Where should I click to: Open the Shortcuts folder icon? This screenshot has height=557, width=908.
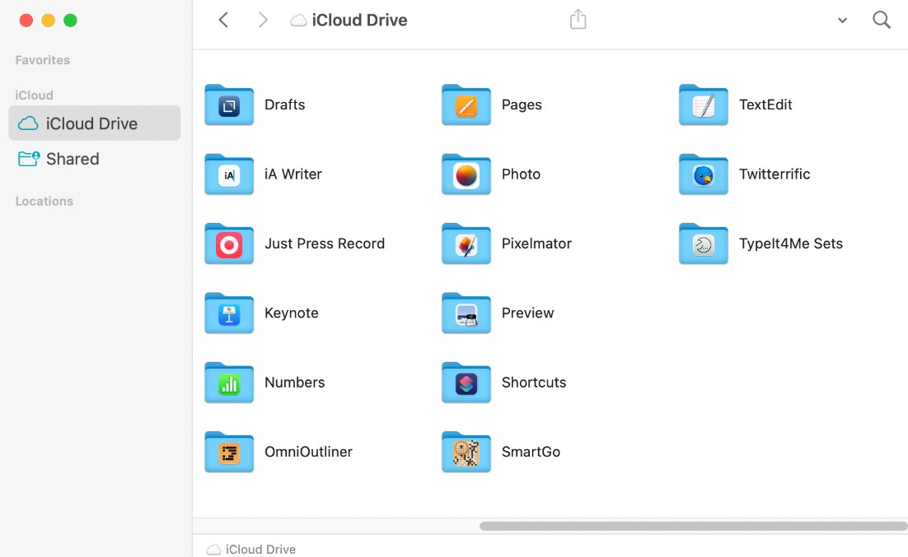click(x=466, y=383)
